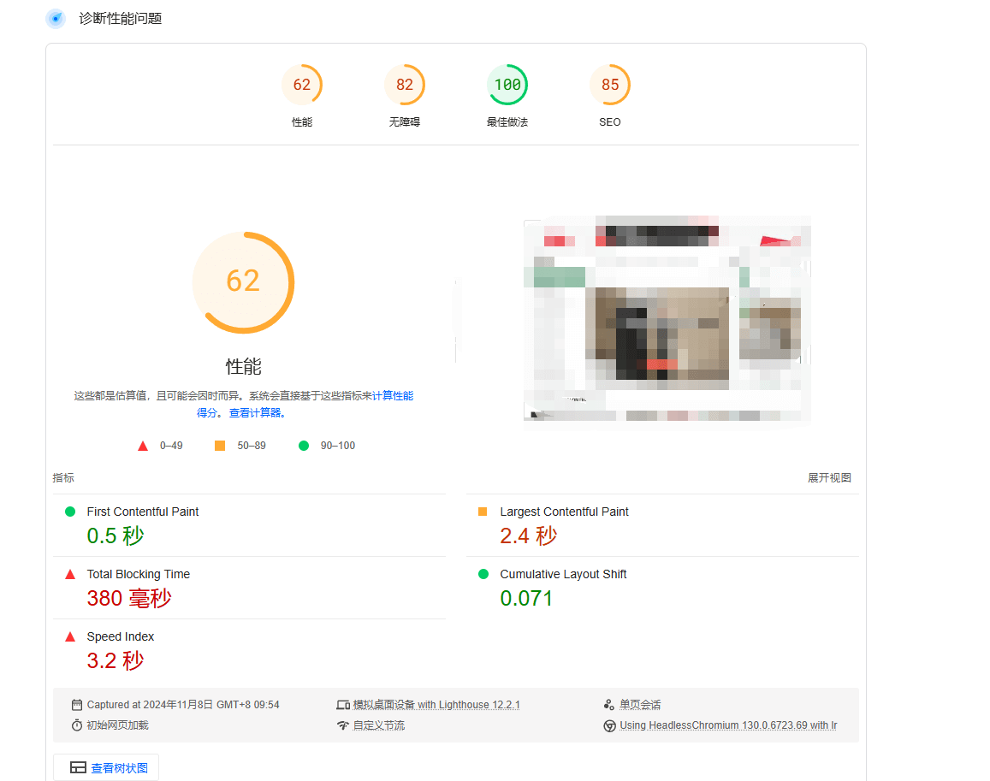Click the 无障碍 label

405,121
